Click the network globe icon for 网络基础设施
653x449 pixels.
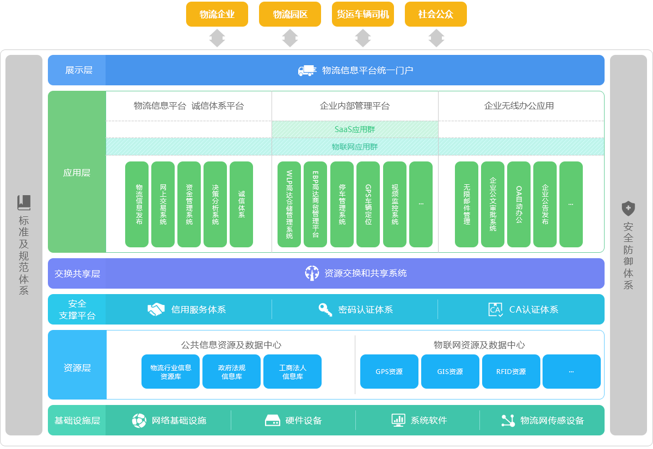(x=139, y=420)
